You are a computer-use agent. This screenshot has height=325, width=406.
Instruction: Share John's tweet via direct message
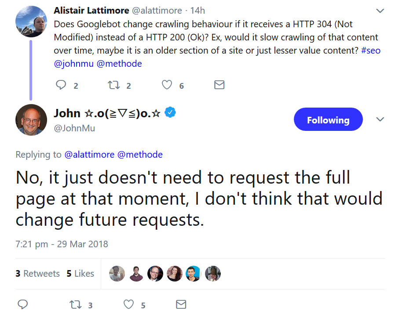point(181,304)
